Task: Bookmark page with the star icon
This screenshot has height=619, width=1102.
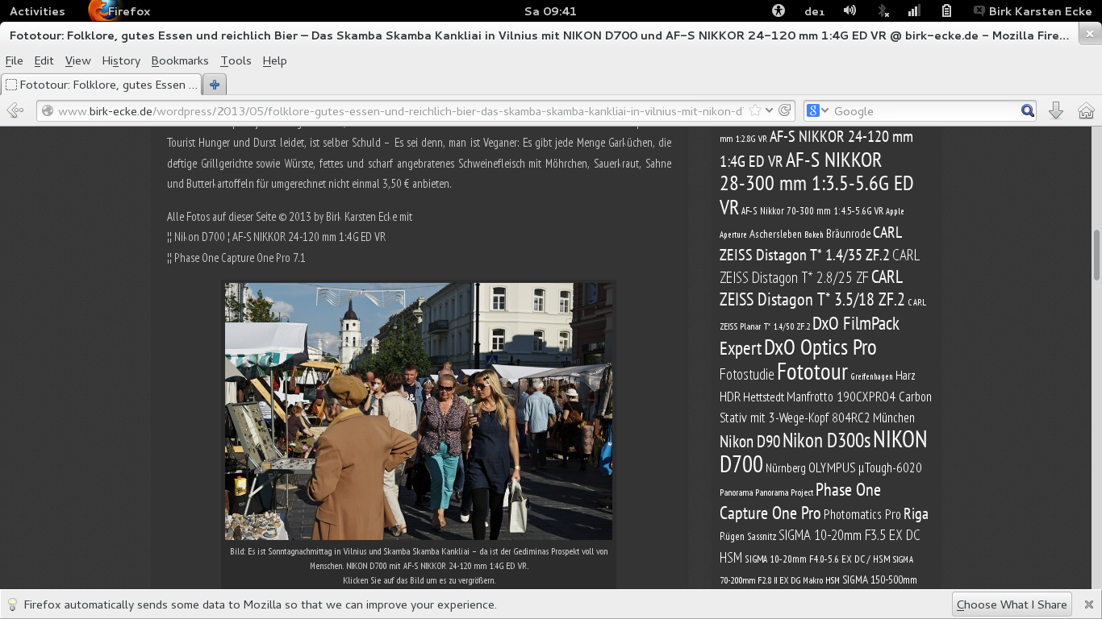Action: point(755,111)
